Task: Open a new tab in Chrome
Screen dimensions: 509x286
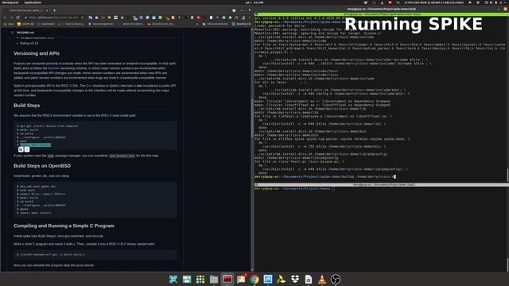Action: pyautogui.click(x=54, y=10)
